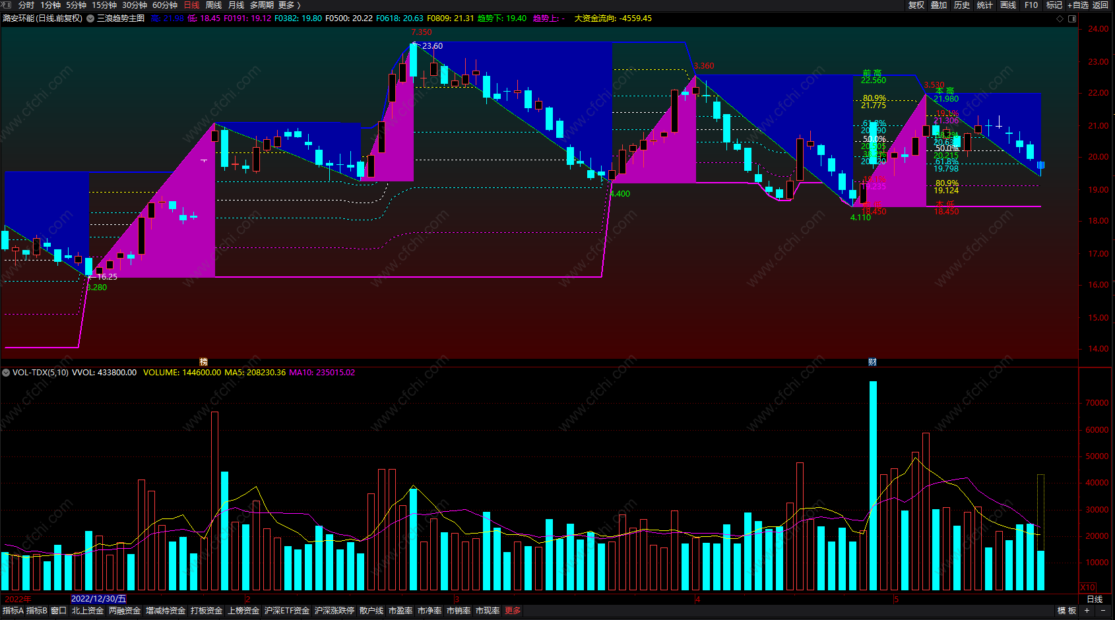Screen dimensions: 1115x620
Task: Click the 叠加 overlay button
Action: coord(939,5)
